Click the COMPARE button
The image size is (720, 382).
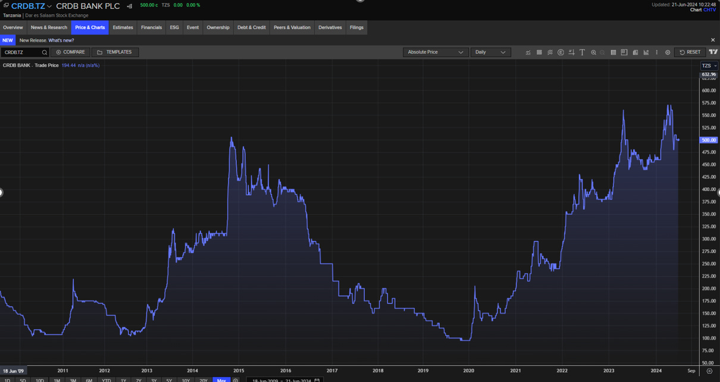click(x=71, y=52)
